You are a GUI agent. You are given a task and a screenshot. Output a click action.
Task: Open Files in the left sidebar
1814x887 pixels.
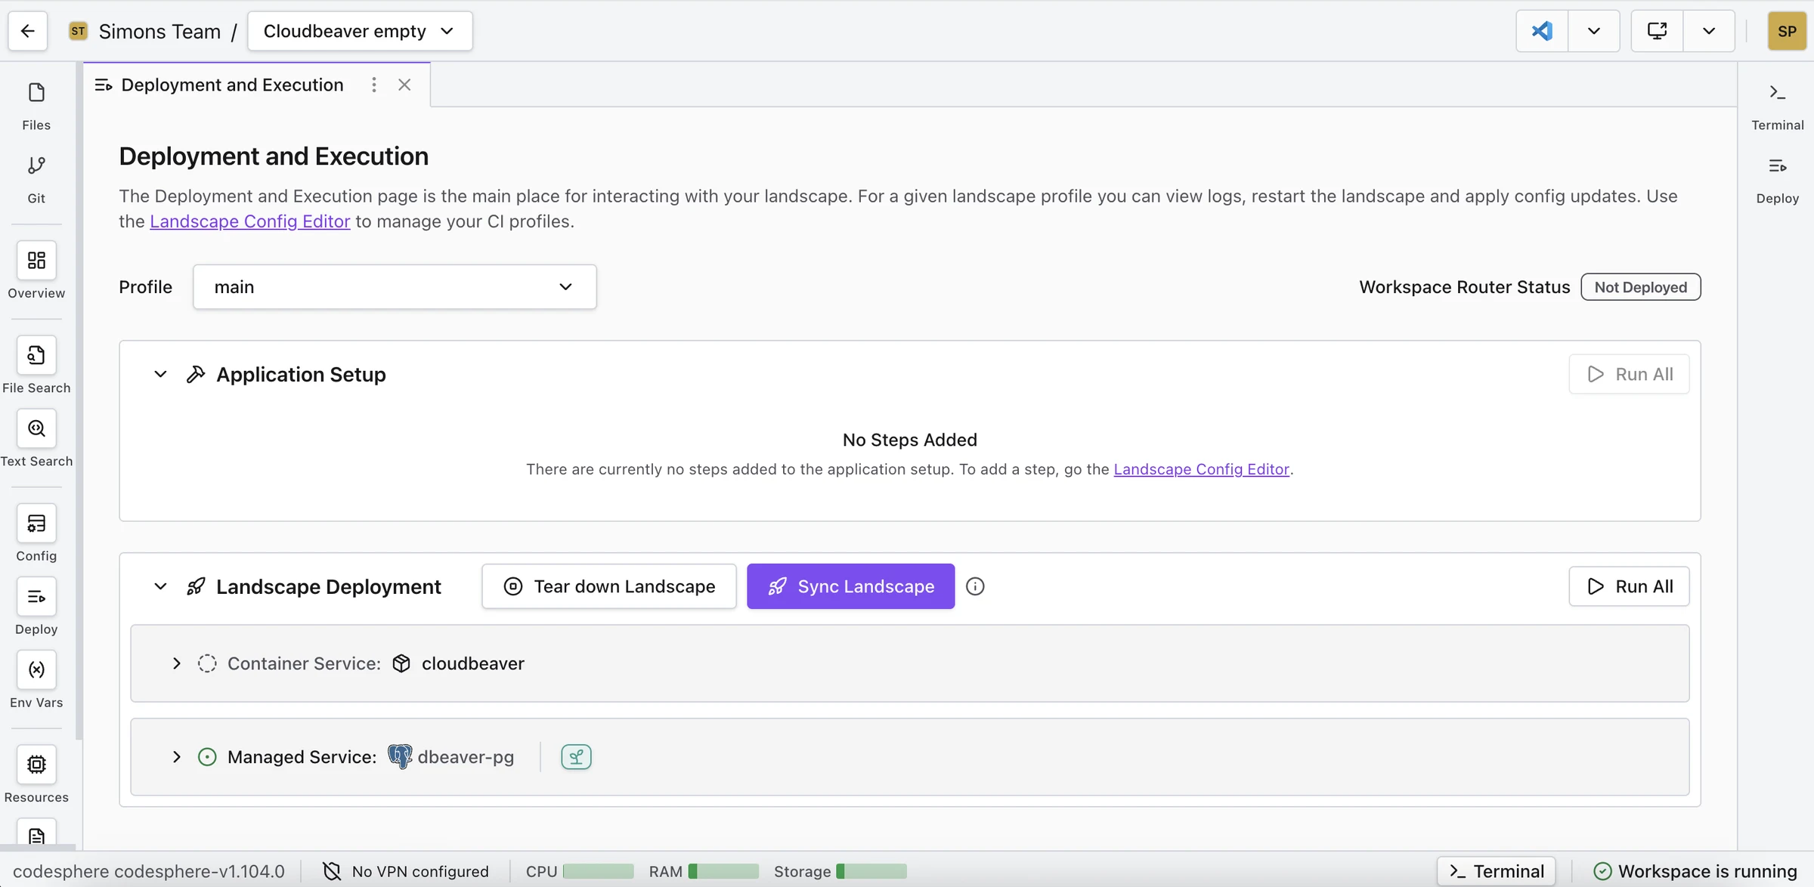[x=36, y=106]
